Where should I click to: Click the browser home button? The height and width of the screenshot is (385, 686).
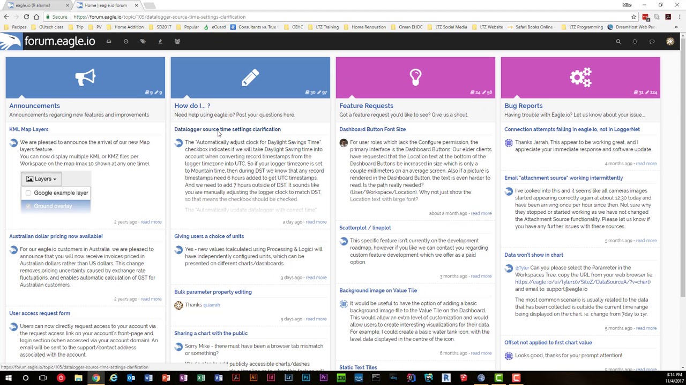36,17
